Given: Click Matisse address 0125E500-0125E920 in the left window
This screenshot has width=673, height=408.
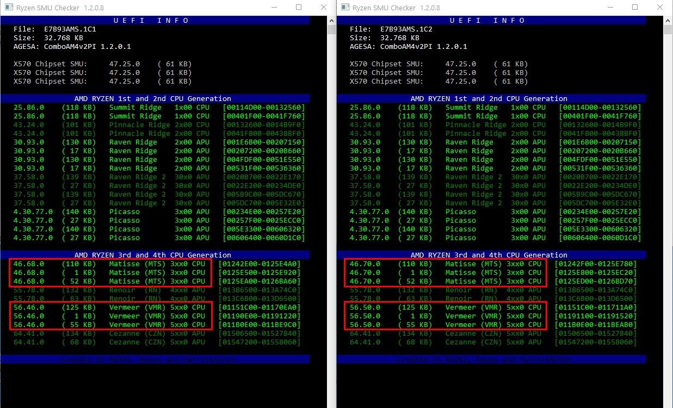Looking at the screenshot, I should [x=260, y=272].
